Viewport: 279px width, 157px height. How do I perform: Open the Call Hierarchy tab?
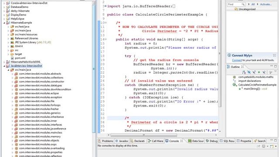[x=155, y=141]
